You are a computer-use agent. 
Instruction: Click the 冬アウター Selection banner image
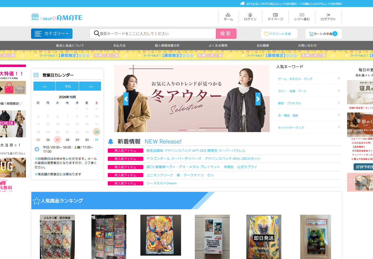coord(192,98)
